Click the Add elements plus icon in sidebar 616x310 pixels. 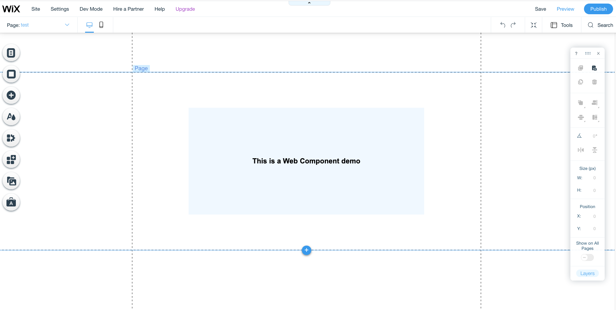(11, 95)
